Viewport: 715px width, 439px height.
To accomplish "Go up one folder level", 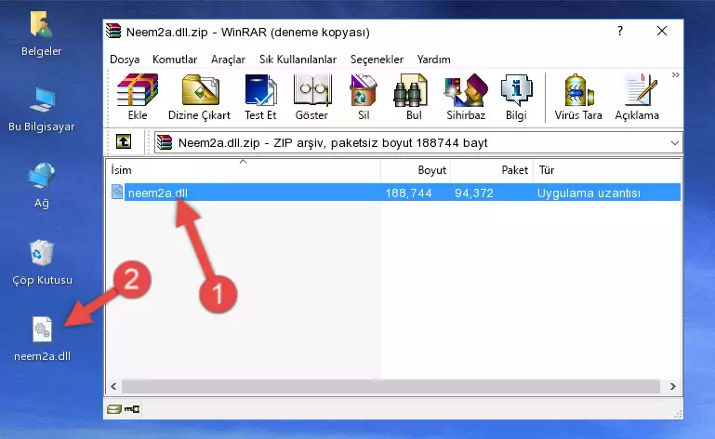I will (124, 141).
